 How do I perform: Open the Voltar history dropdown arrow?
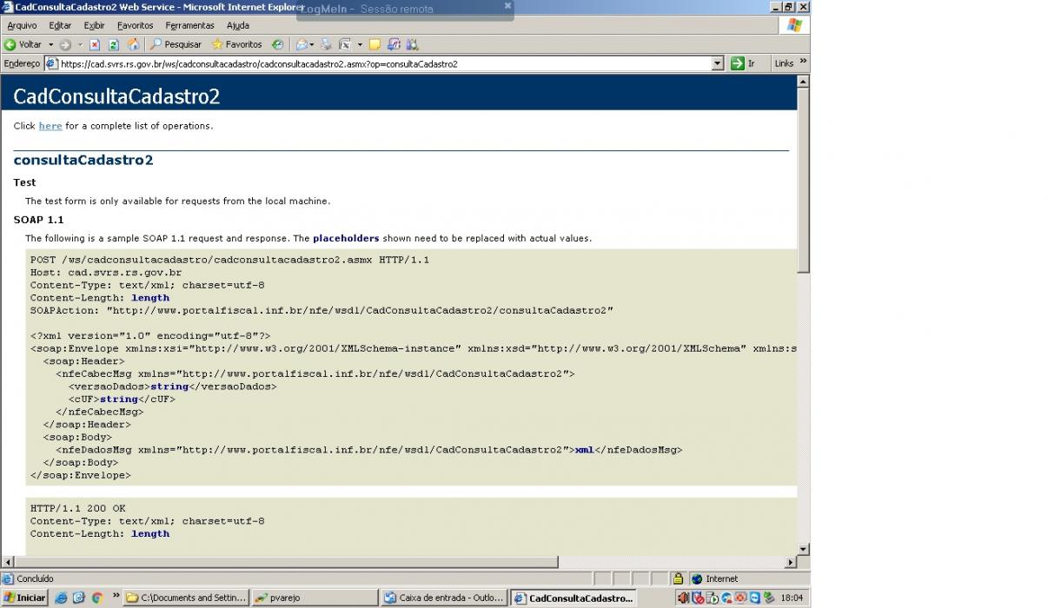tap(50, 44)
